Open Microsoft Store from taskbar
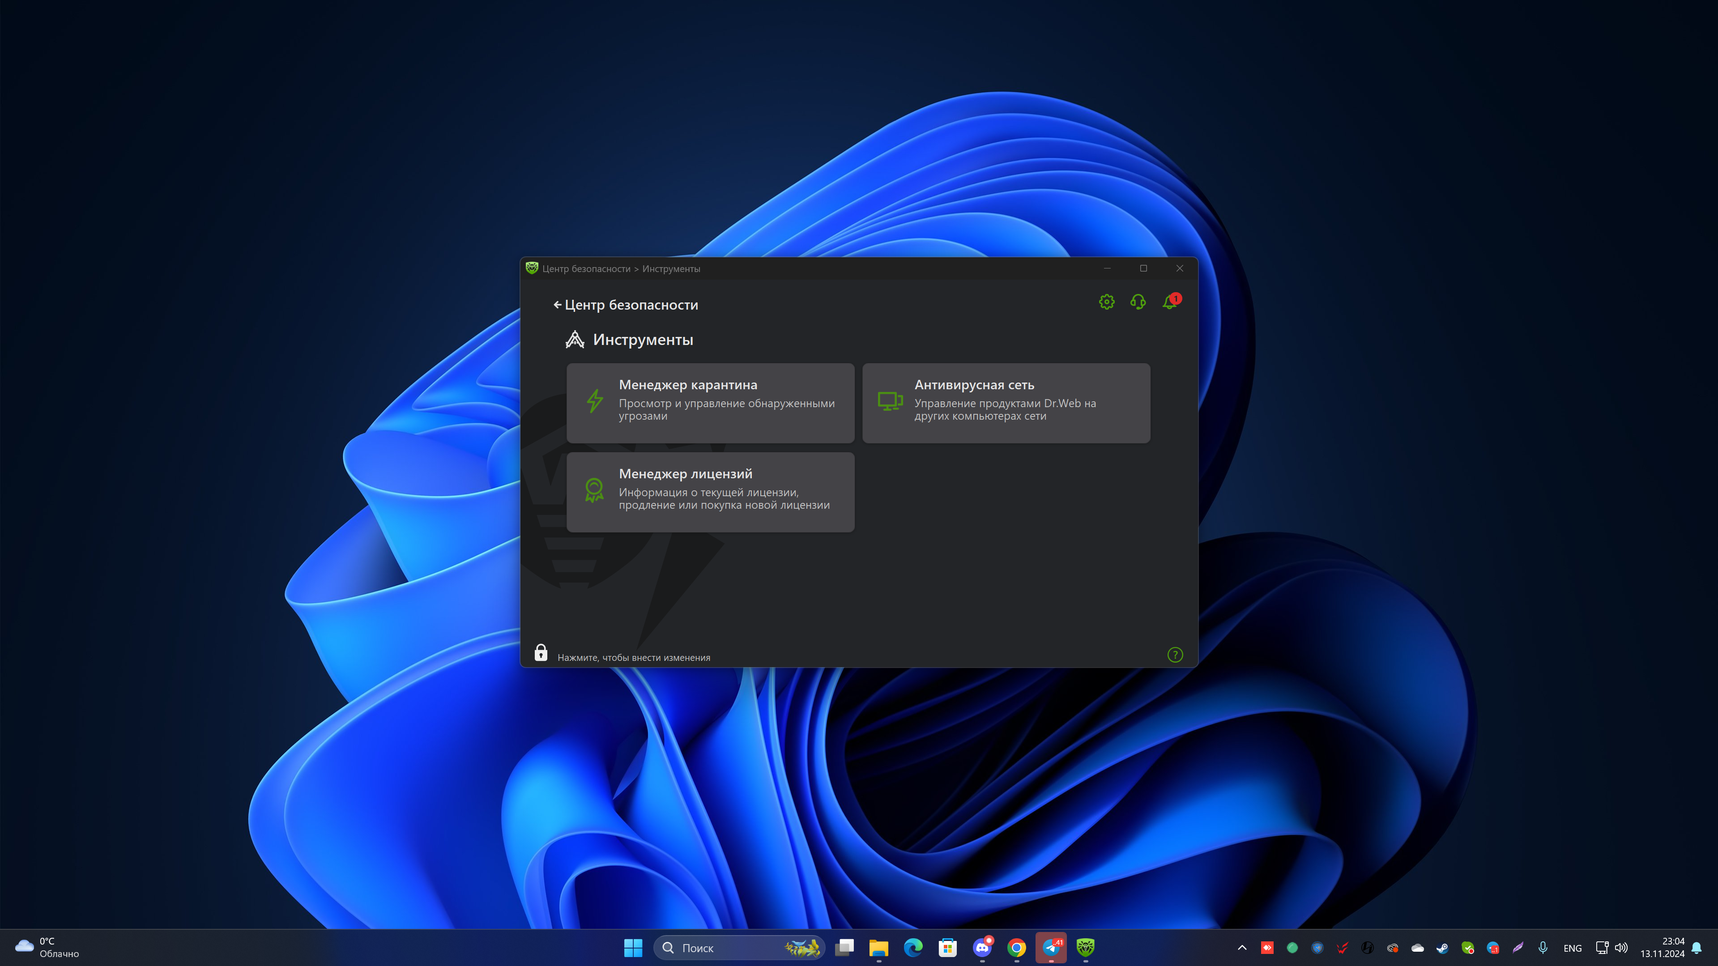 tap(948, 947)
